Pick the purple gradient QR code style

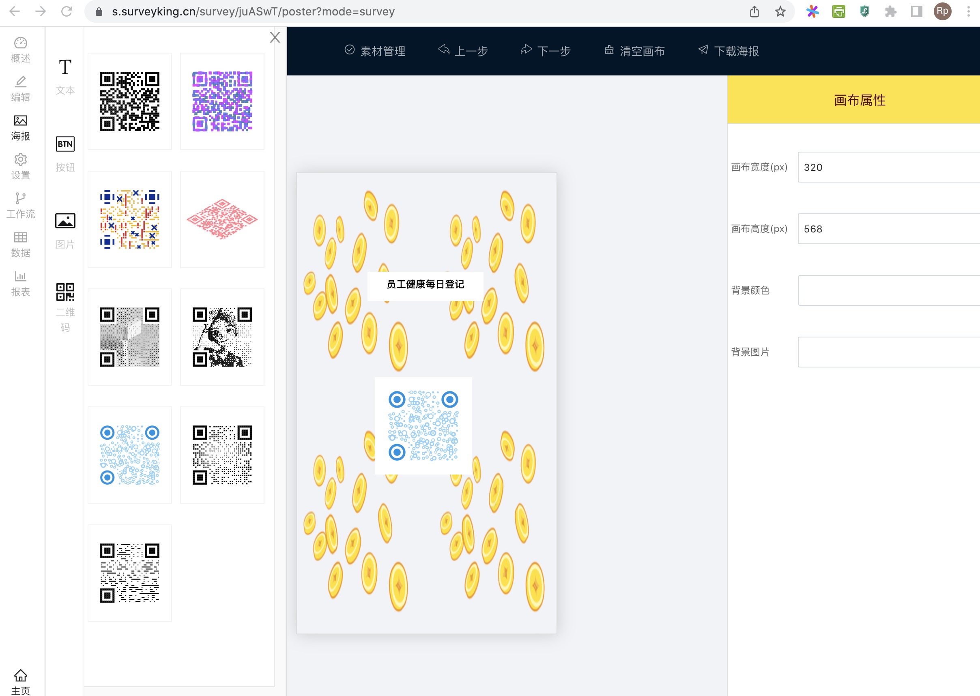point(222,101)
